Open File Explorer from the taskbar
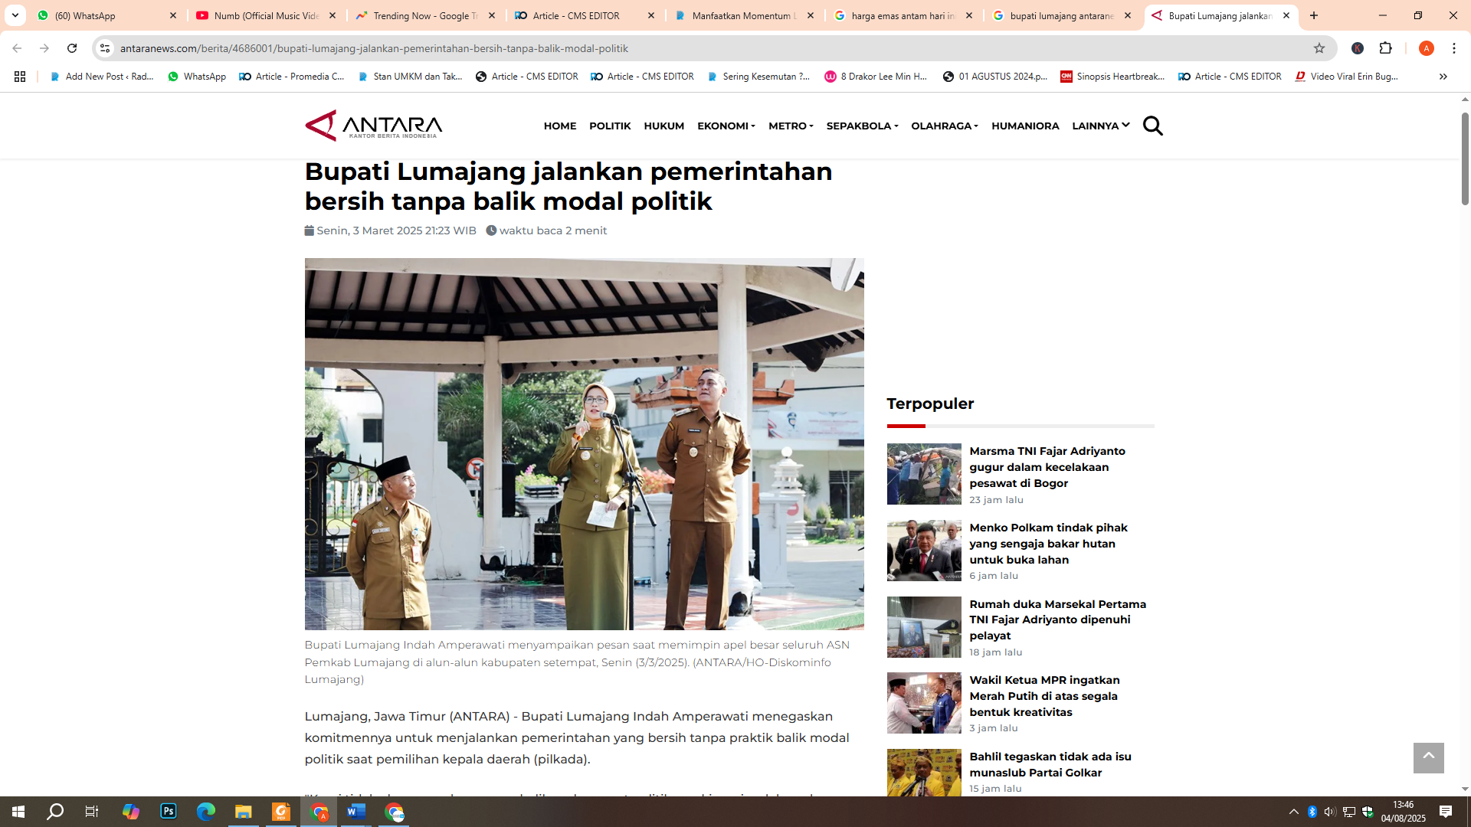1471x827 pixels. pyautogui.click(x=244, y=812)
